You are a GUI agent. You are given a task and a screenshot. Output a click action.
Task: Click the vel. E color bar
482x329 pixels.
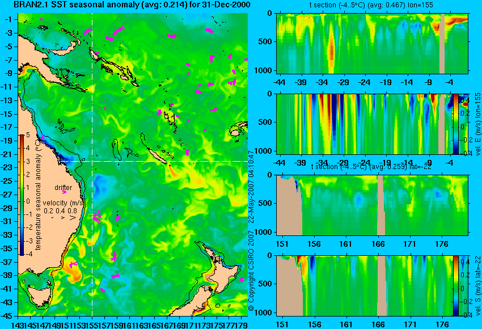click(x=456, y=124)
